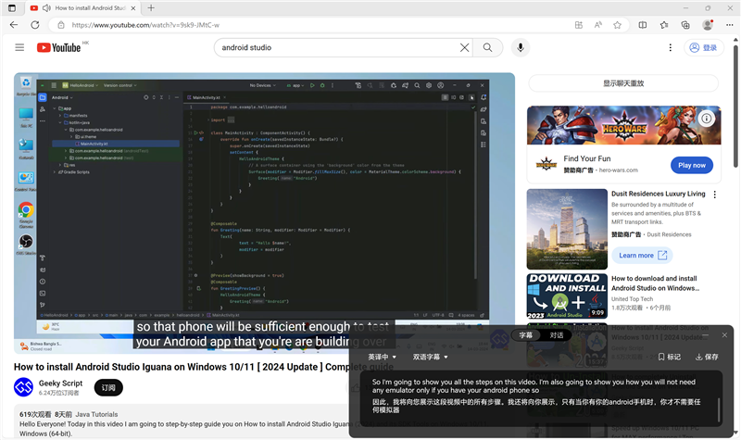The width and height of the screenshot is (741, 440).
Task: Open United Top Tech channel name
Action: (x=632, y=299)
